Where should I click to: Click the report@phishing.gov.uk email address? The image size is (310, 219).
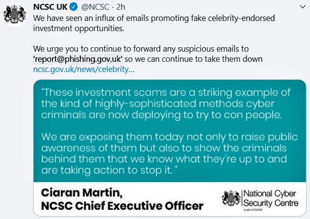coord(78,59)
